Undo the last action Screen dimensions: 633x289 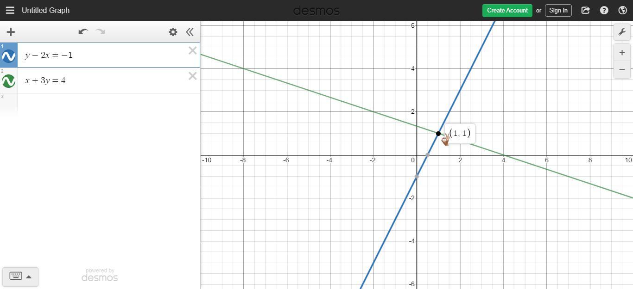[83, 32]
